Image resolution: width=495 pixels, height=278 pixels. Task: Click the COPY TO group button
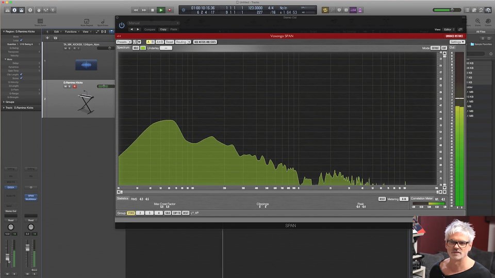176,213
